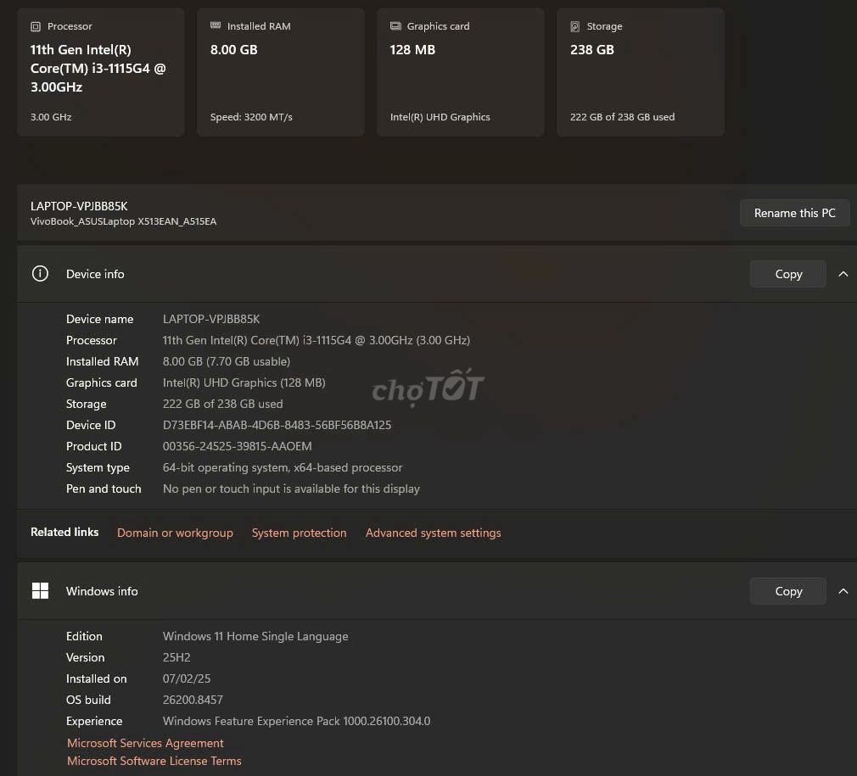Click the 128 MB graphics memory value

click(x=412, y=50)
